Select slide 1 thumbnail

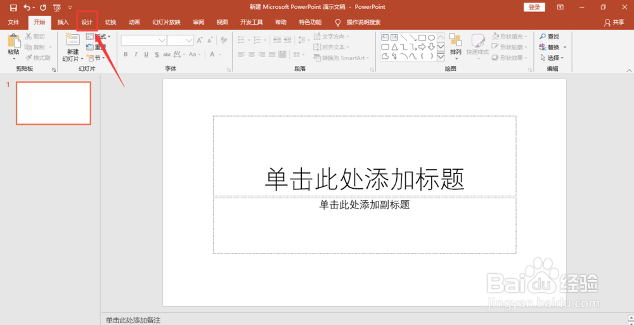coord(53,103)
